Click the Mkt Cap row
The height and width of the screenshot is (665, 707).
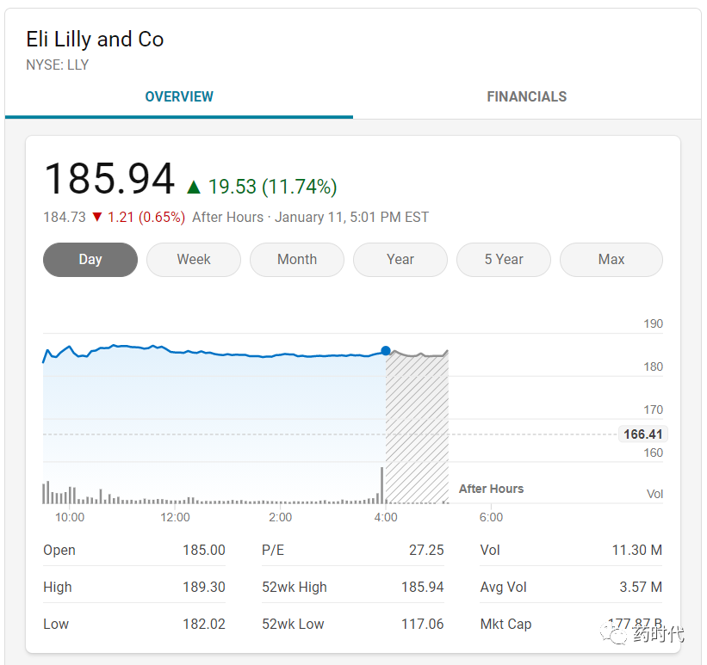[x=571, y=624]
